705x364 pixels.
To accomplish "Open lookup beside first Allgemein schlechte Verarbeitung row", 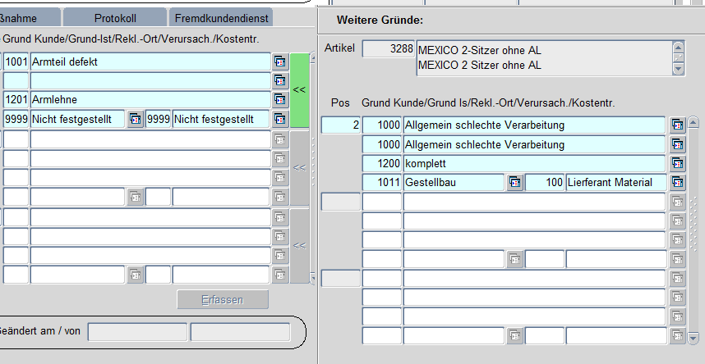I will point(677,125).
